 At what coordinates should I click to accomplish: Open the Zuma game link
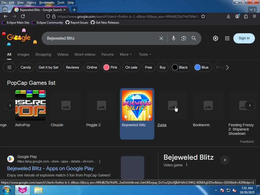162,125
